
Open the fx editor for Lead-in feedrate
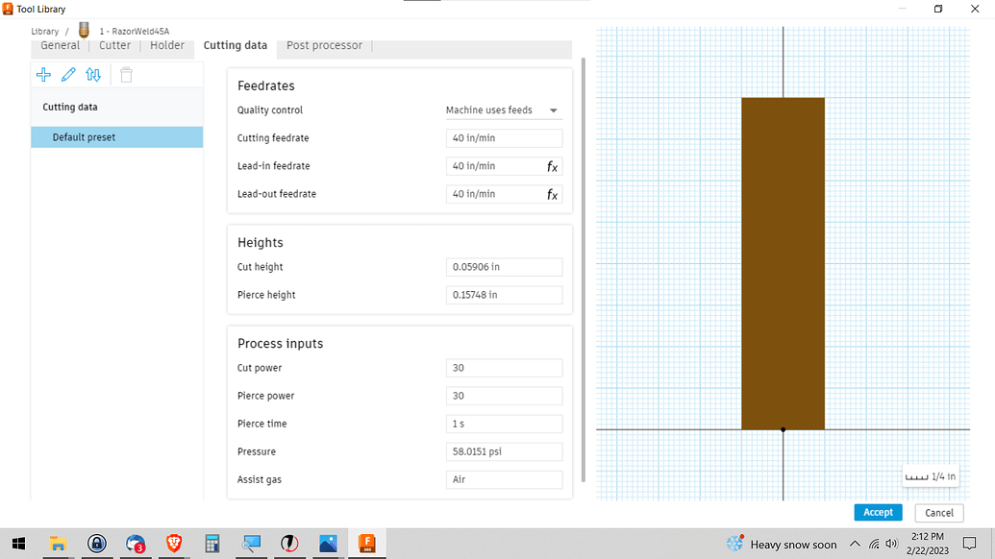(x=554, y=166)
